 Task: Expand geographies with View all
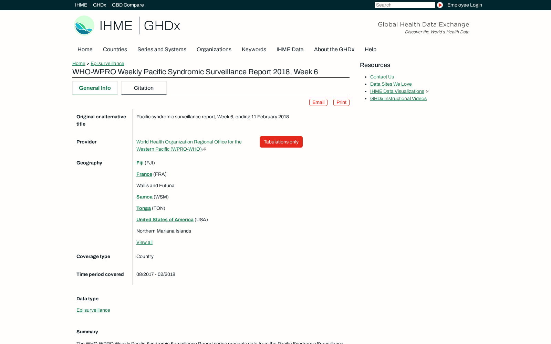[x=144, y=242]
